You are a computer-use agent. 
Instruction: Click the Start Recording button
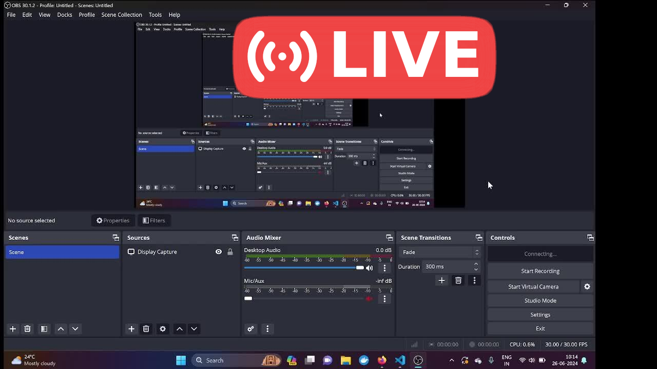point(540,271)
